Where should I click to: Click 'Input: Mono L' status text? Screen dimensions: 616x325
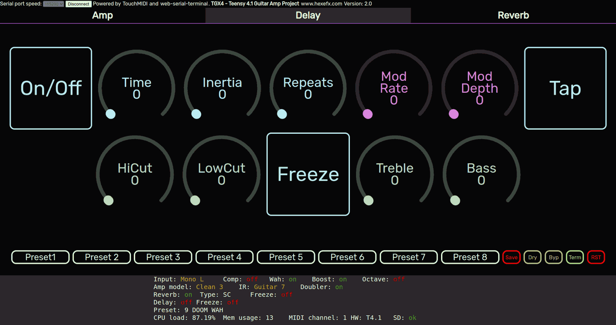[179, 279]
